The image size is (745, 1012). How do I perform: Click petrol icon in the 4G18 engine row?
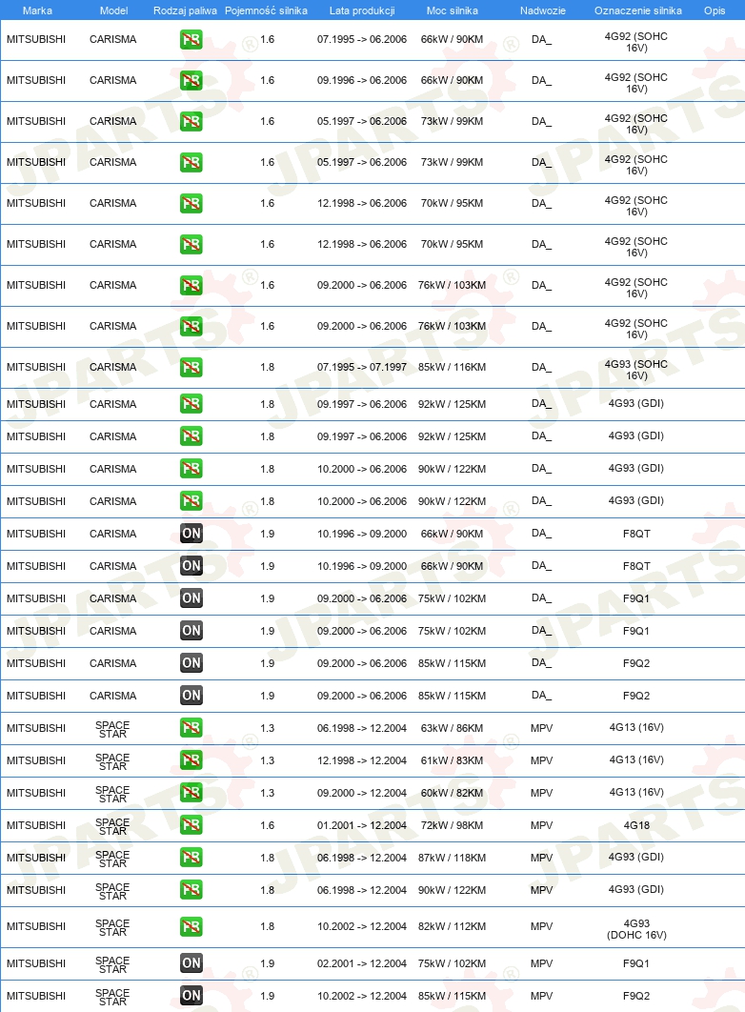click(x=191, y=825)
